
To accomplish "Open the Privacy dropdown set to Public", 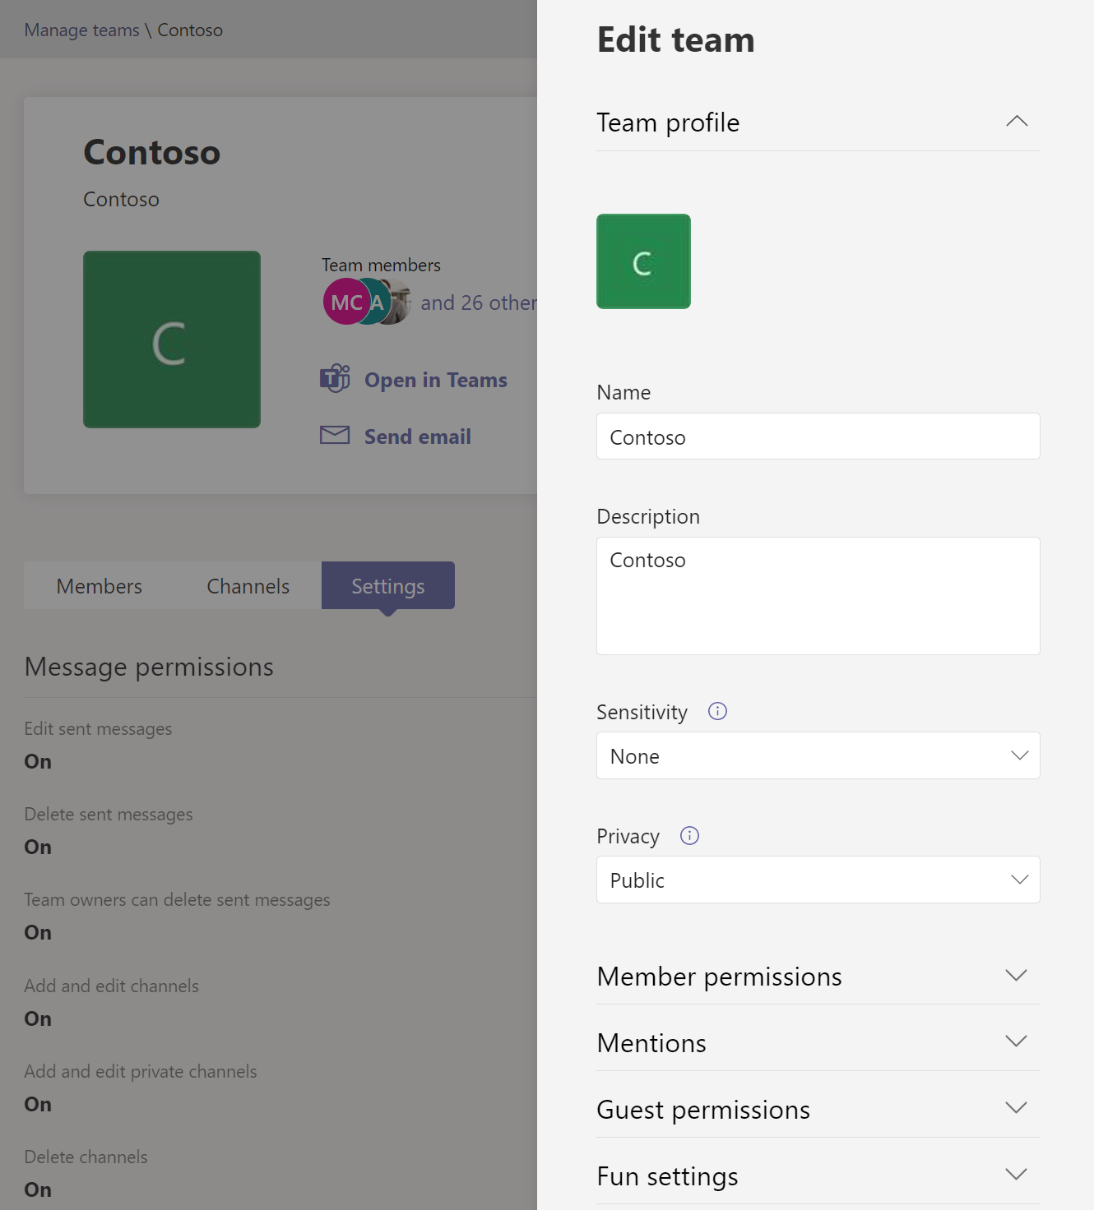I will click(x=818, y=880).
